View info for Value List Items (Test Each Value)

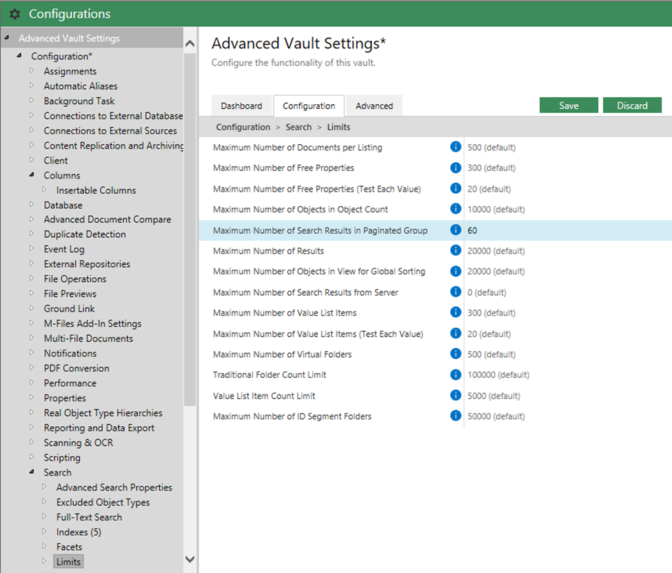tap(456, 333)
